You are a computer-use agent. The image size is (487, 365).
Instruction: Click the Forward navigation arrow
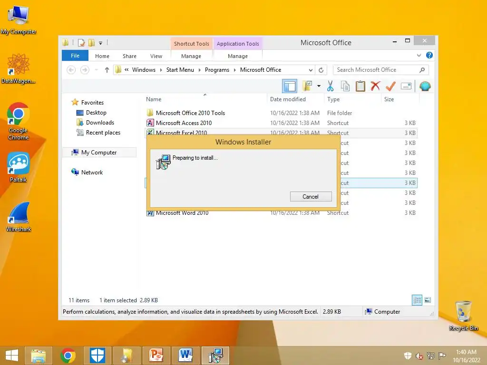85,70
